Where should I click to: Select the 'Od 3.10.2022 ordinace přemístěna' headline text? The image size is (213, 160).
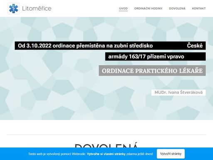tap(85, 45)
